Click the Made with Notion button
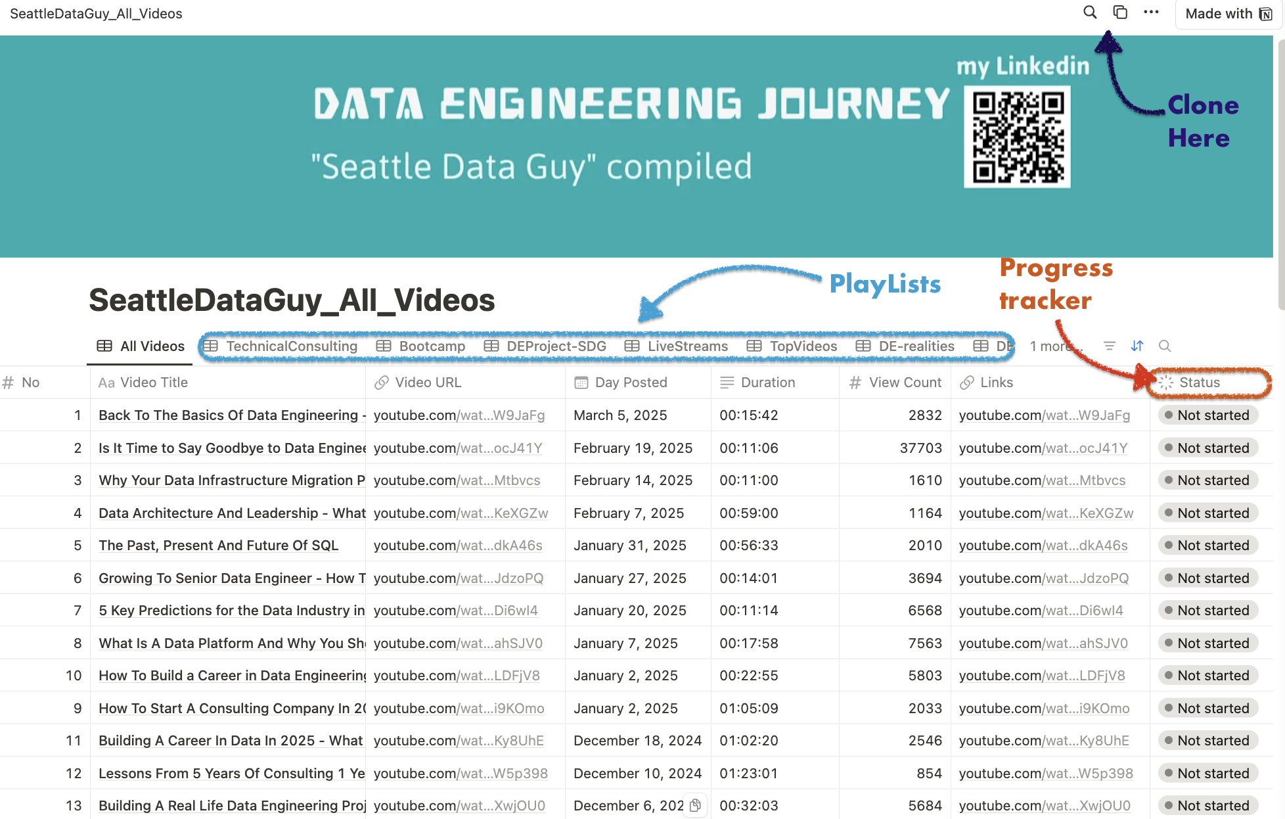This screenshot has height=819, width=1285. (x=1228, y=14)
